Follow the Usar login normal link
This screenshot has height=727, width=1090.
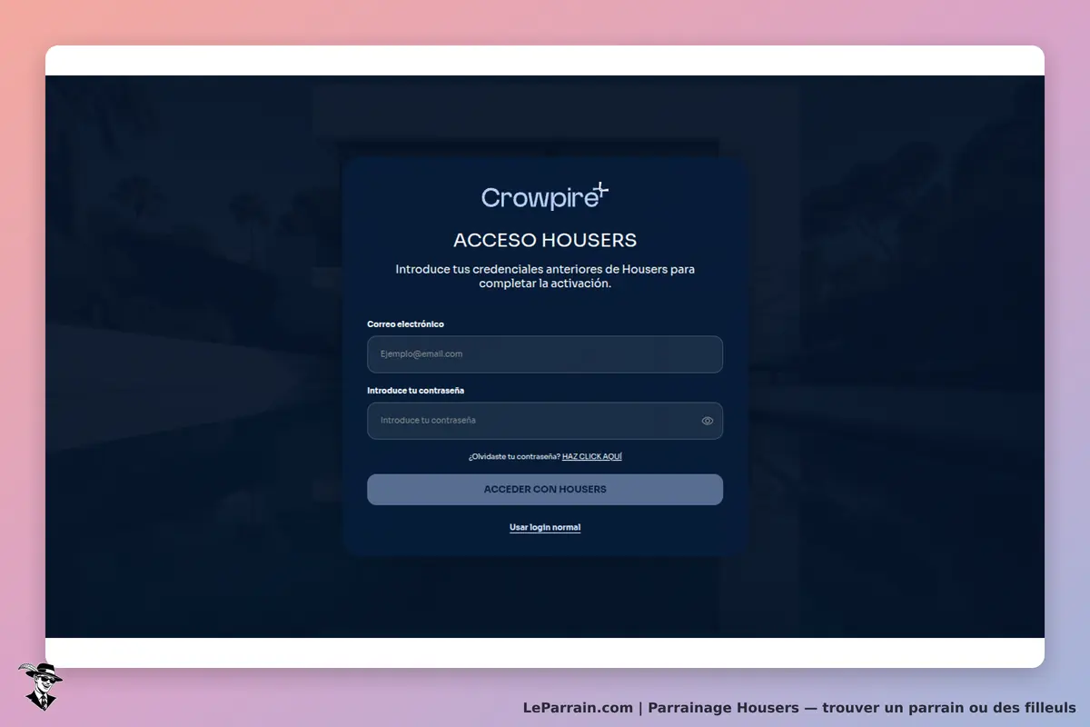pos(545,527)
